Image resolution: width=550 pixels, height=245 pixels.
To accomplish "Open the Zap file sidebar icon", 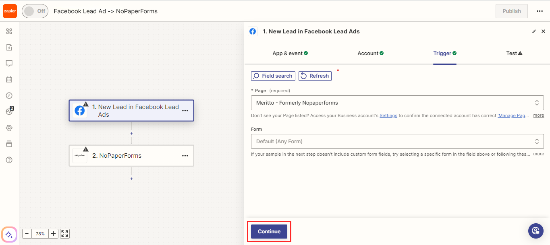I will click(x=9, y=47).
